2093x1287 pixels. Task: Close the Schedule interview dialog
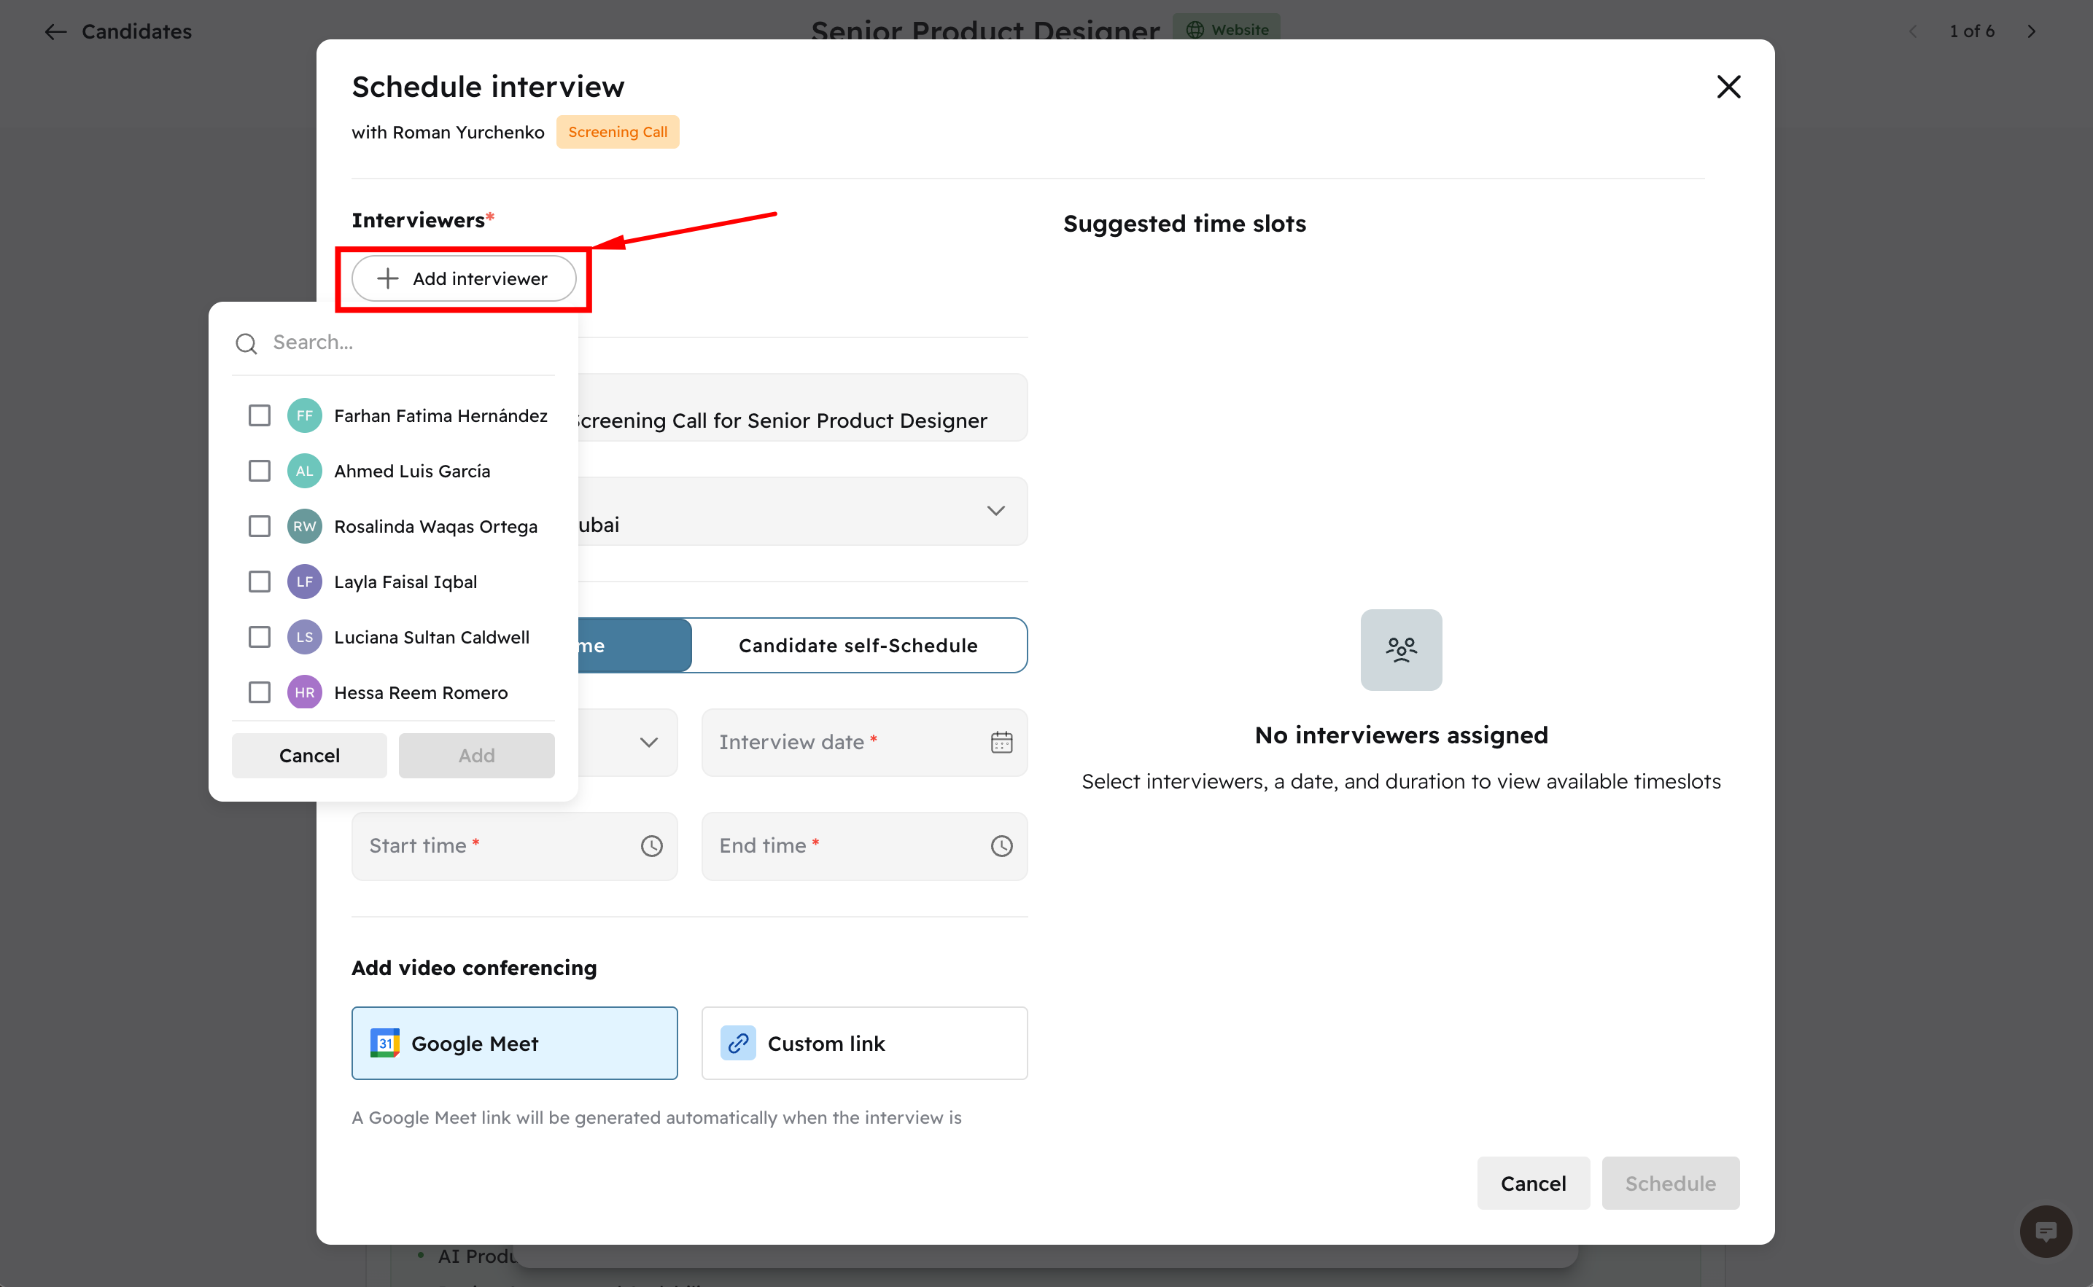(x=1728, y=87)
